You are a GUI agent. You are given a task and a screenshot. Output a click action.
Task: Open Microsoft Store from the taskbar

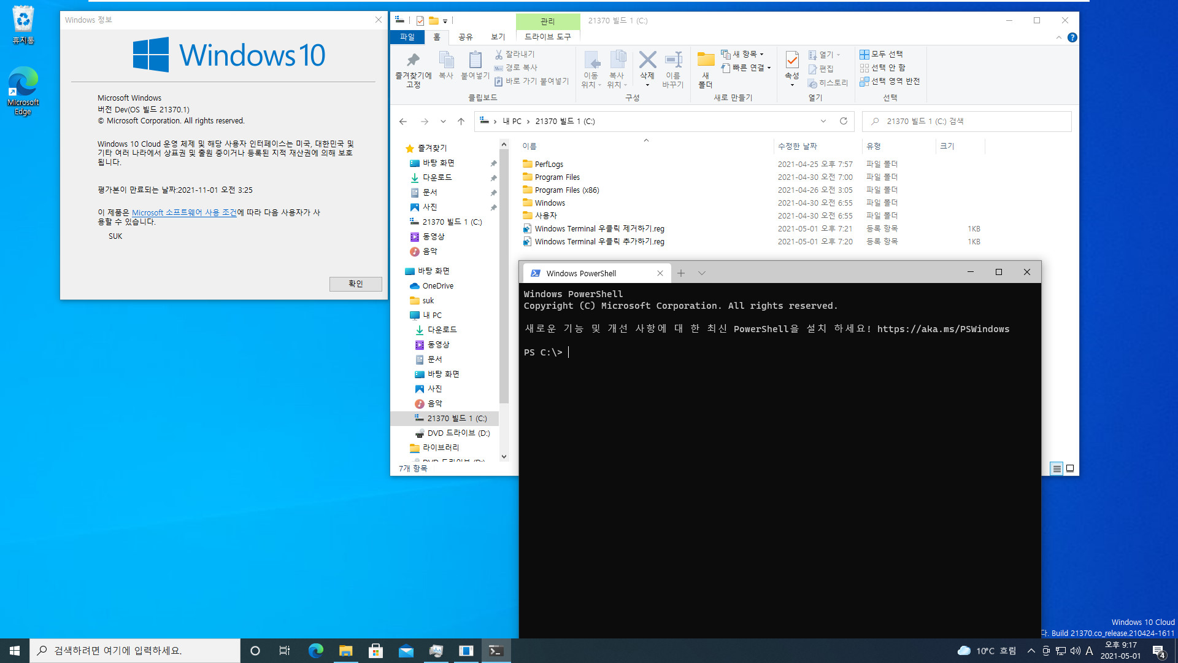click(x=375, y=651)
